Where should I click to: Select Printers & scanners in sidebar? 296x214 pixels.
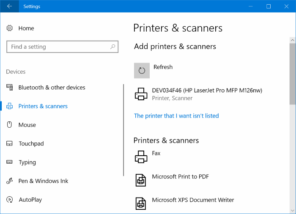43,106
